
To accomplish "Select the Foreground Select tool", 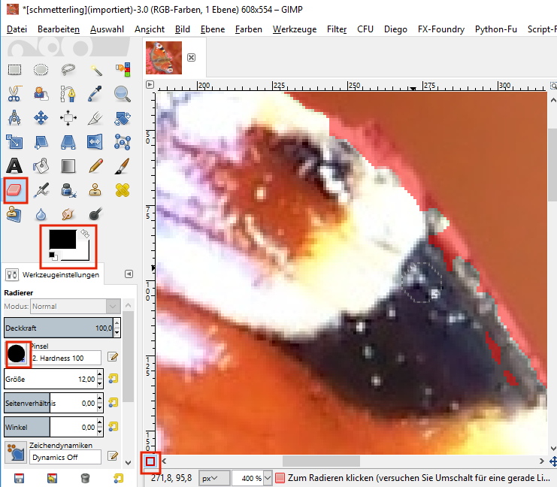I will click(41, 94).
